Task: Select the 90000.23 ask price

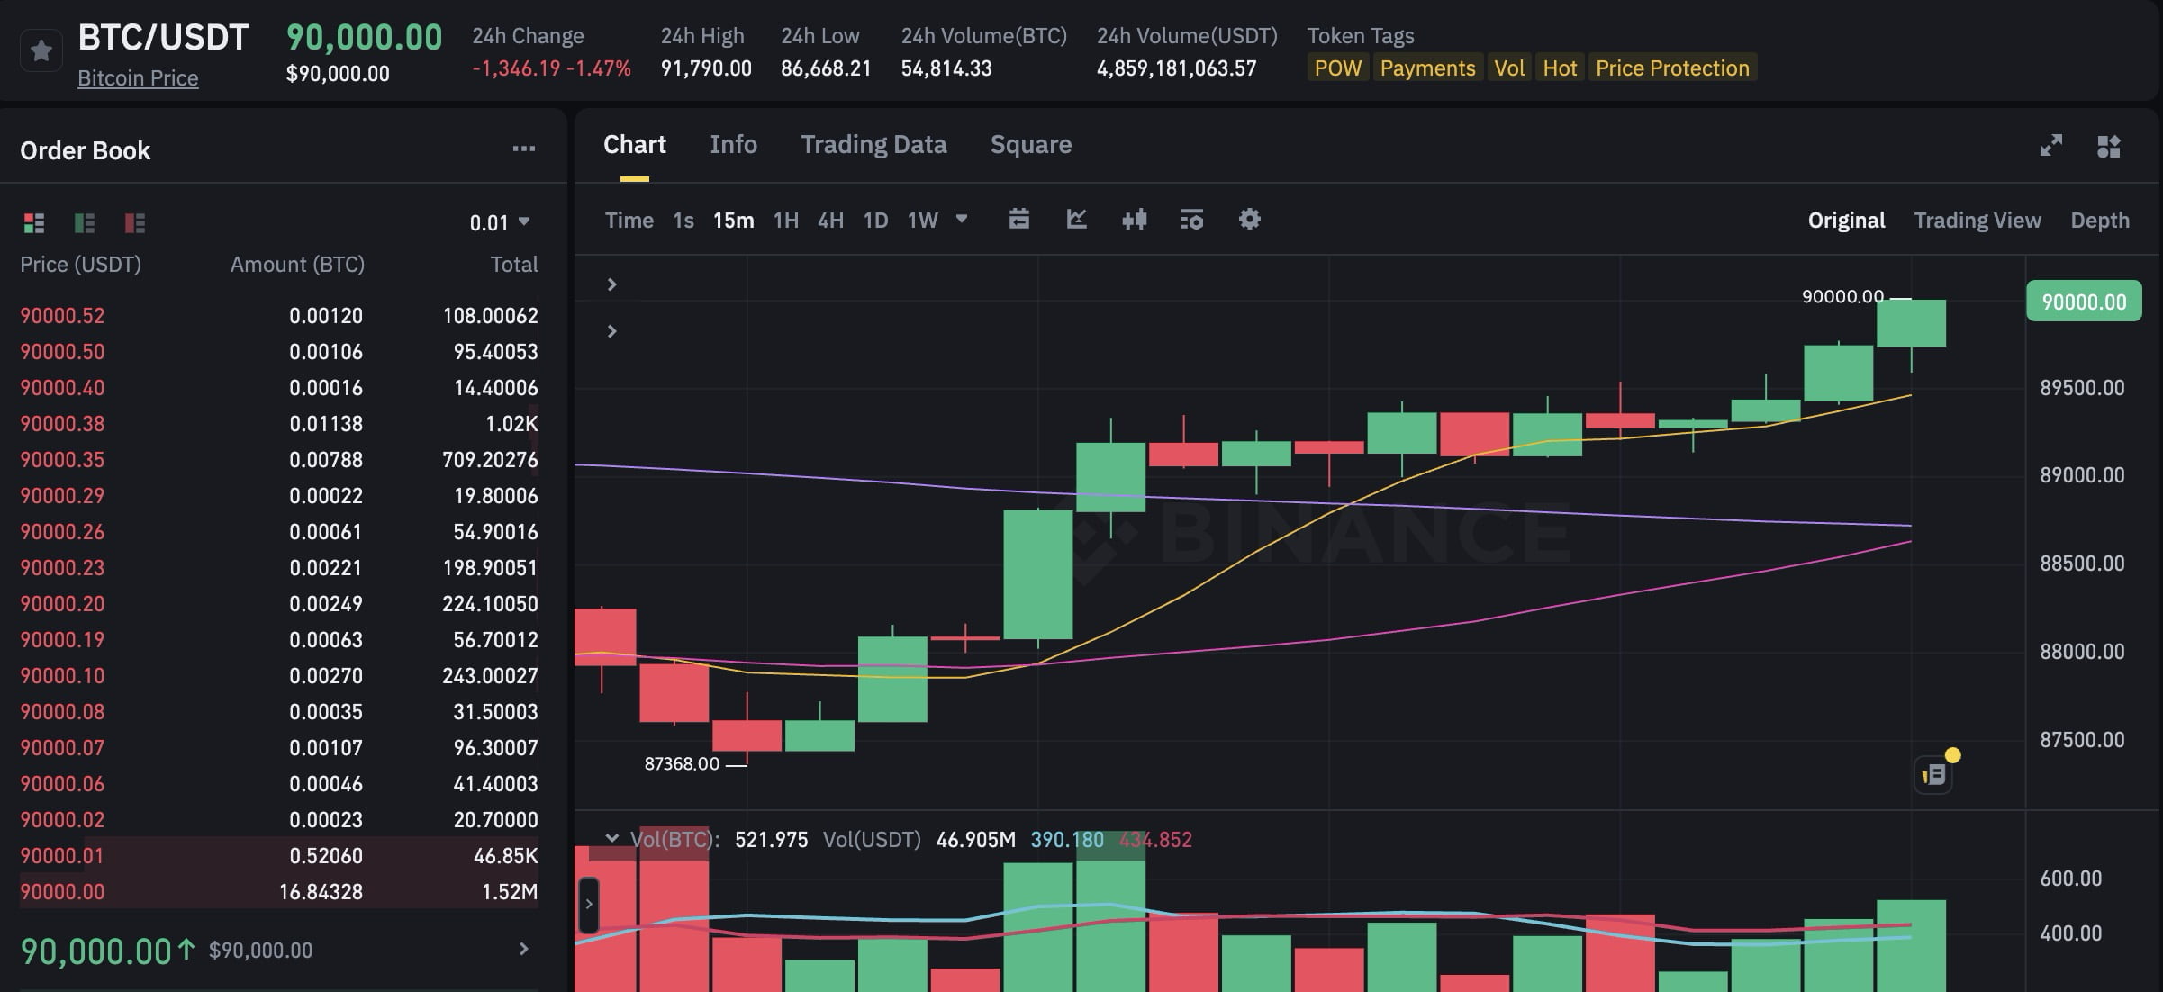Action: coord(62,568)
